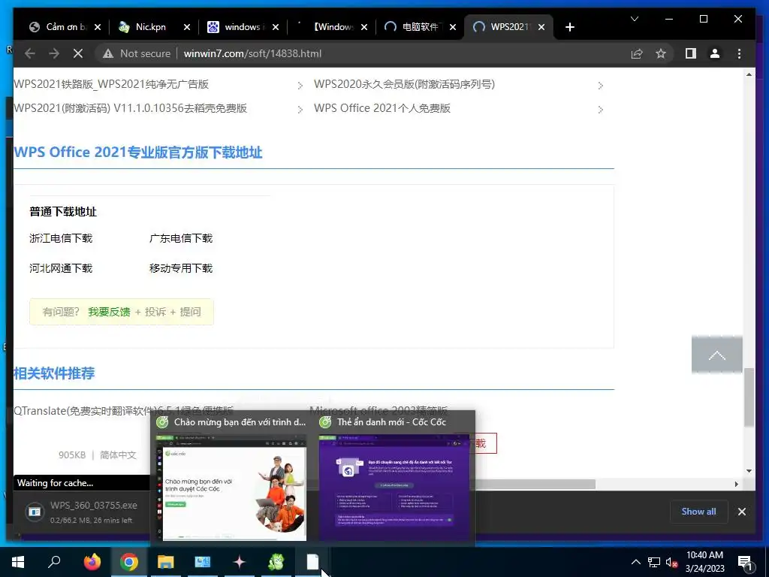Open WPS Office 2021个人免费版 link
The height and width of the screenshot is (577, 769).
[382, 108]
